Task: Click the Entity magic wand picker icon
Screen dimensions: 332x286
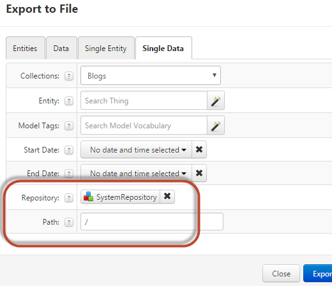Action: pyautogui.click(x=216, y=100)
